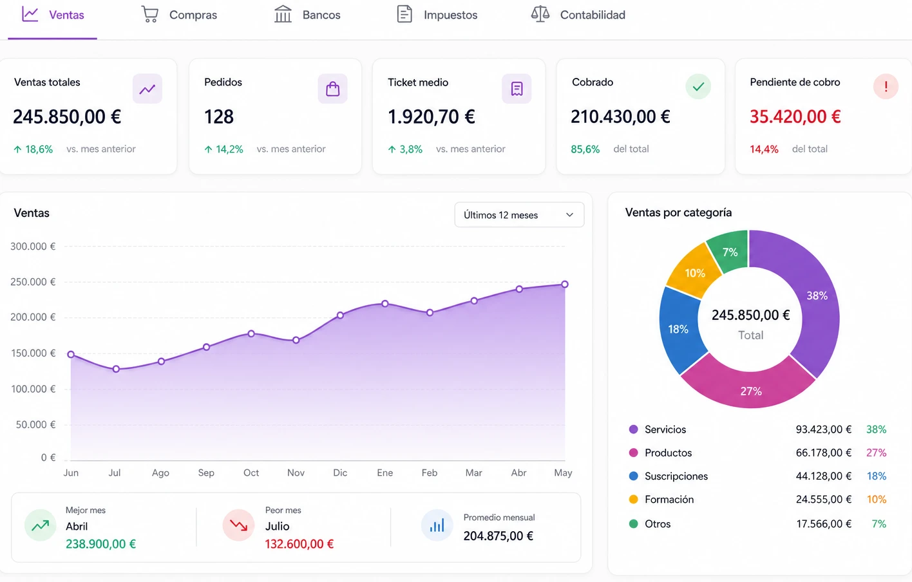Go to the Bancos tab

307,15
